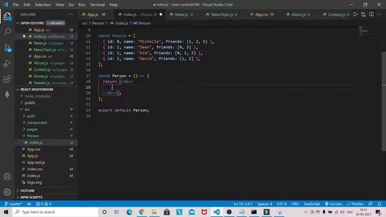Open the Terminal menu
Viewport: 386px width, 217px height.
click(97, 4)
